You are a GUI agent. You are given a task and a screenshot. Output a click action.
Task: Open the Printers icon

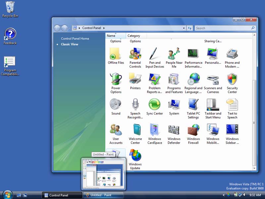(135, 82)
